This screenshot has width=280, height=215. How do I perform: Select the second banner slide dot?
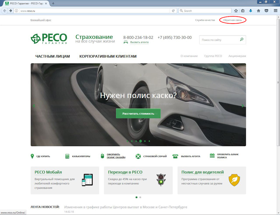pos(132,141)
